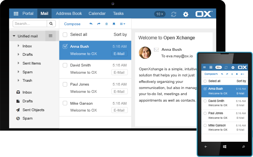253x157 pixels.
Task: Open Anna Bush's profile picture
Action: tap(145, 52)
